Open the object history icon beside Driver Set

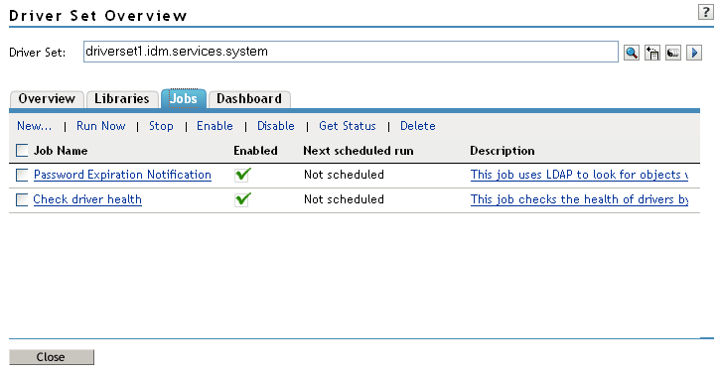(652, 53)
